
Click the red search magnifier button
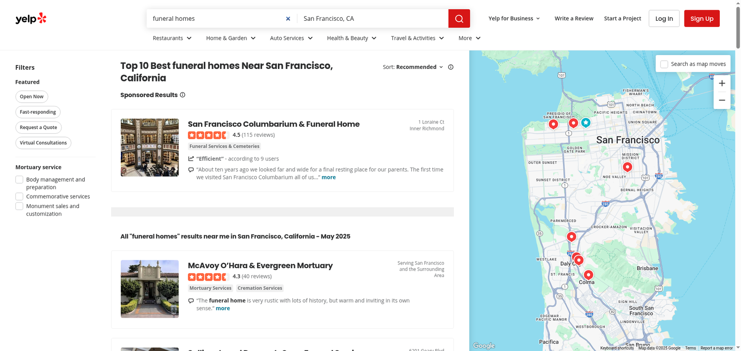click(x=459, y=18)
